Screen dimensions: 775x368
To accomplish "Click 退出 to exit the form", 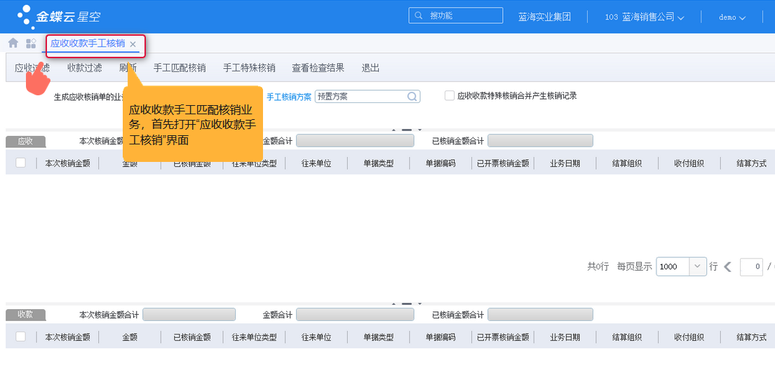I will 371,68.
